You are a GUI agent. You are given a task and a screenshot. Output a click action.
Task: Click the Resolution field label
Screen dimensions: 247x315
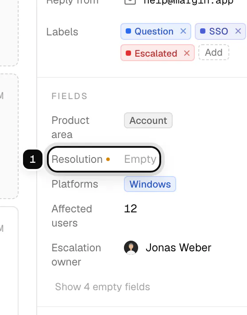(77, 159)
